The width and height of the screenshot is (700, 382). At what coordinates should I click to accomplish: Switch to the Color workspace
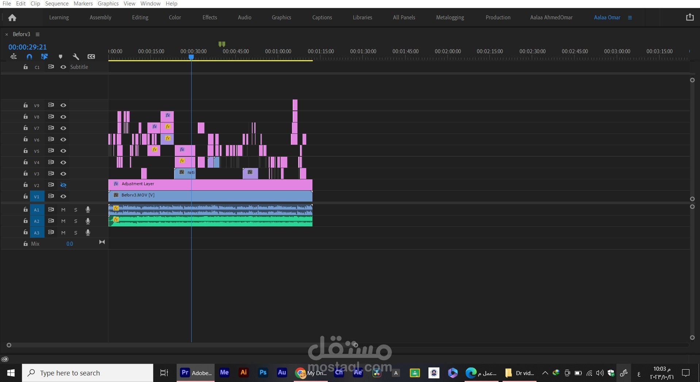(x=175, y=17)
